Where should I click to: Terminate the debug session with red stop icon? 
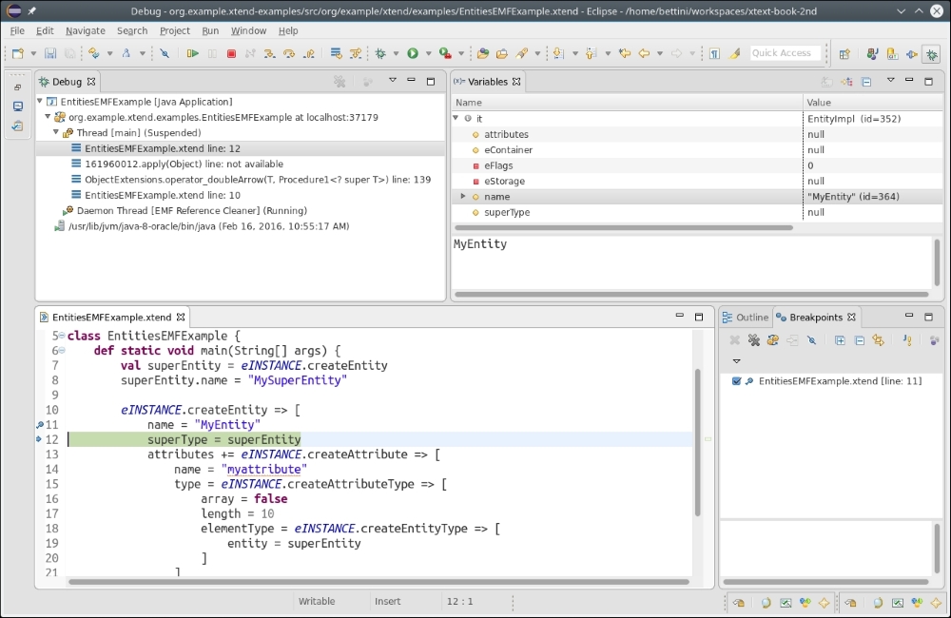[231, 54]
